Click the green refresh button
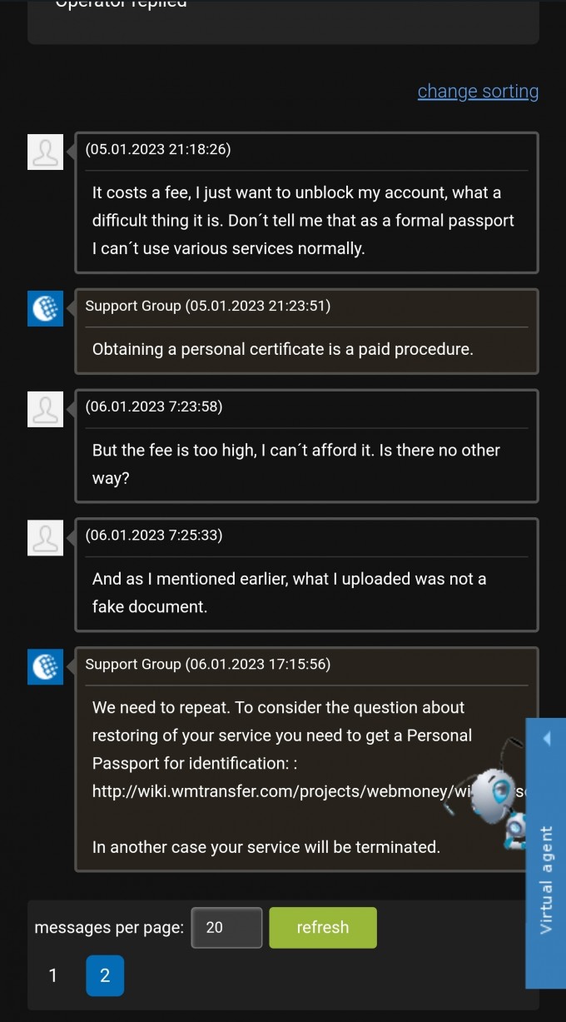The width and height of the screenshot is (566, 1022). point(323,927)
